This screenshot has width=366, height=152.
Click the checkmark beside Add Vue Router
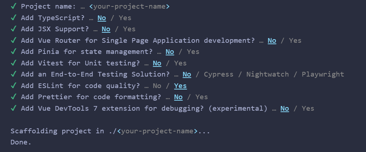point(13,40)
